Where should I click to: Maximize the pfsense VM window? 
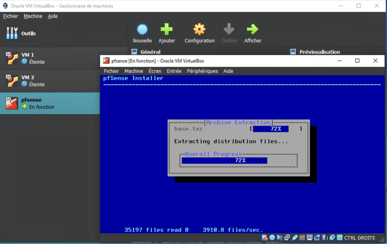[357, 61]
